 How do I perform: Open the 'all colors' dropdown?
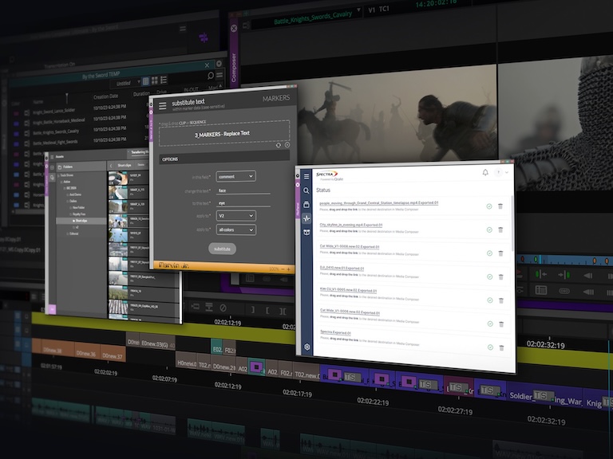235,229
